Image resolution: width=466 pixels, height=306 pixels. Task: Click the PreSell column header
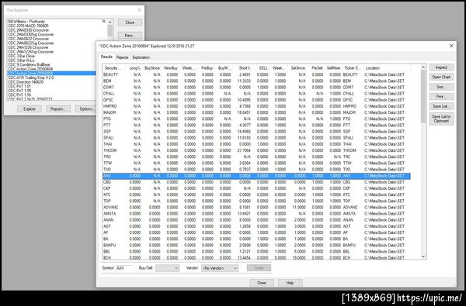316,68
